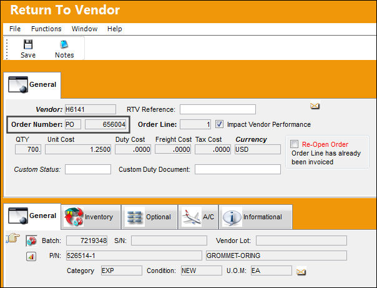Viewport: 377px width, 288px height.
Task: Click the Vendor Lot input field
Action: pos(301,241)
